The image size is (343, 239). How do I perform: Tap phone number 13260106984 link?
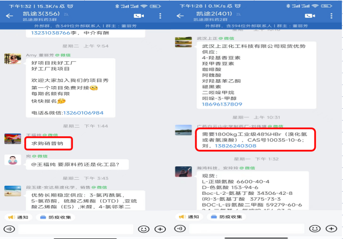click(83, 113)
